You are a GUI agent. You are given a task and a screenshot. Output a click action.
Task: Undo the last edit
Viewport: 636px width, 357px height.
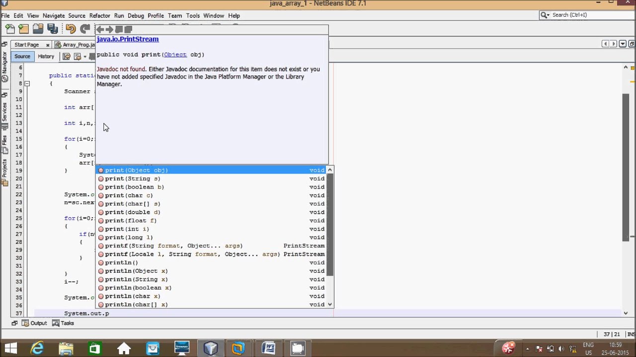[70, 29]
